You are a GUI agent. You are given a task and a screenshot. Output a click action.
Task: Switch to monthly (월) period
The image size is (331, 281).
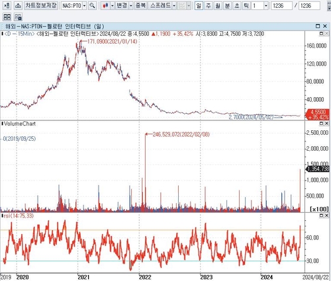pyautogui.click(x=218, y=5)
